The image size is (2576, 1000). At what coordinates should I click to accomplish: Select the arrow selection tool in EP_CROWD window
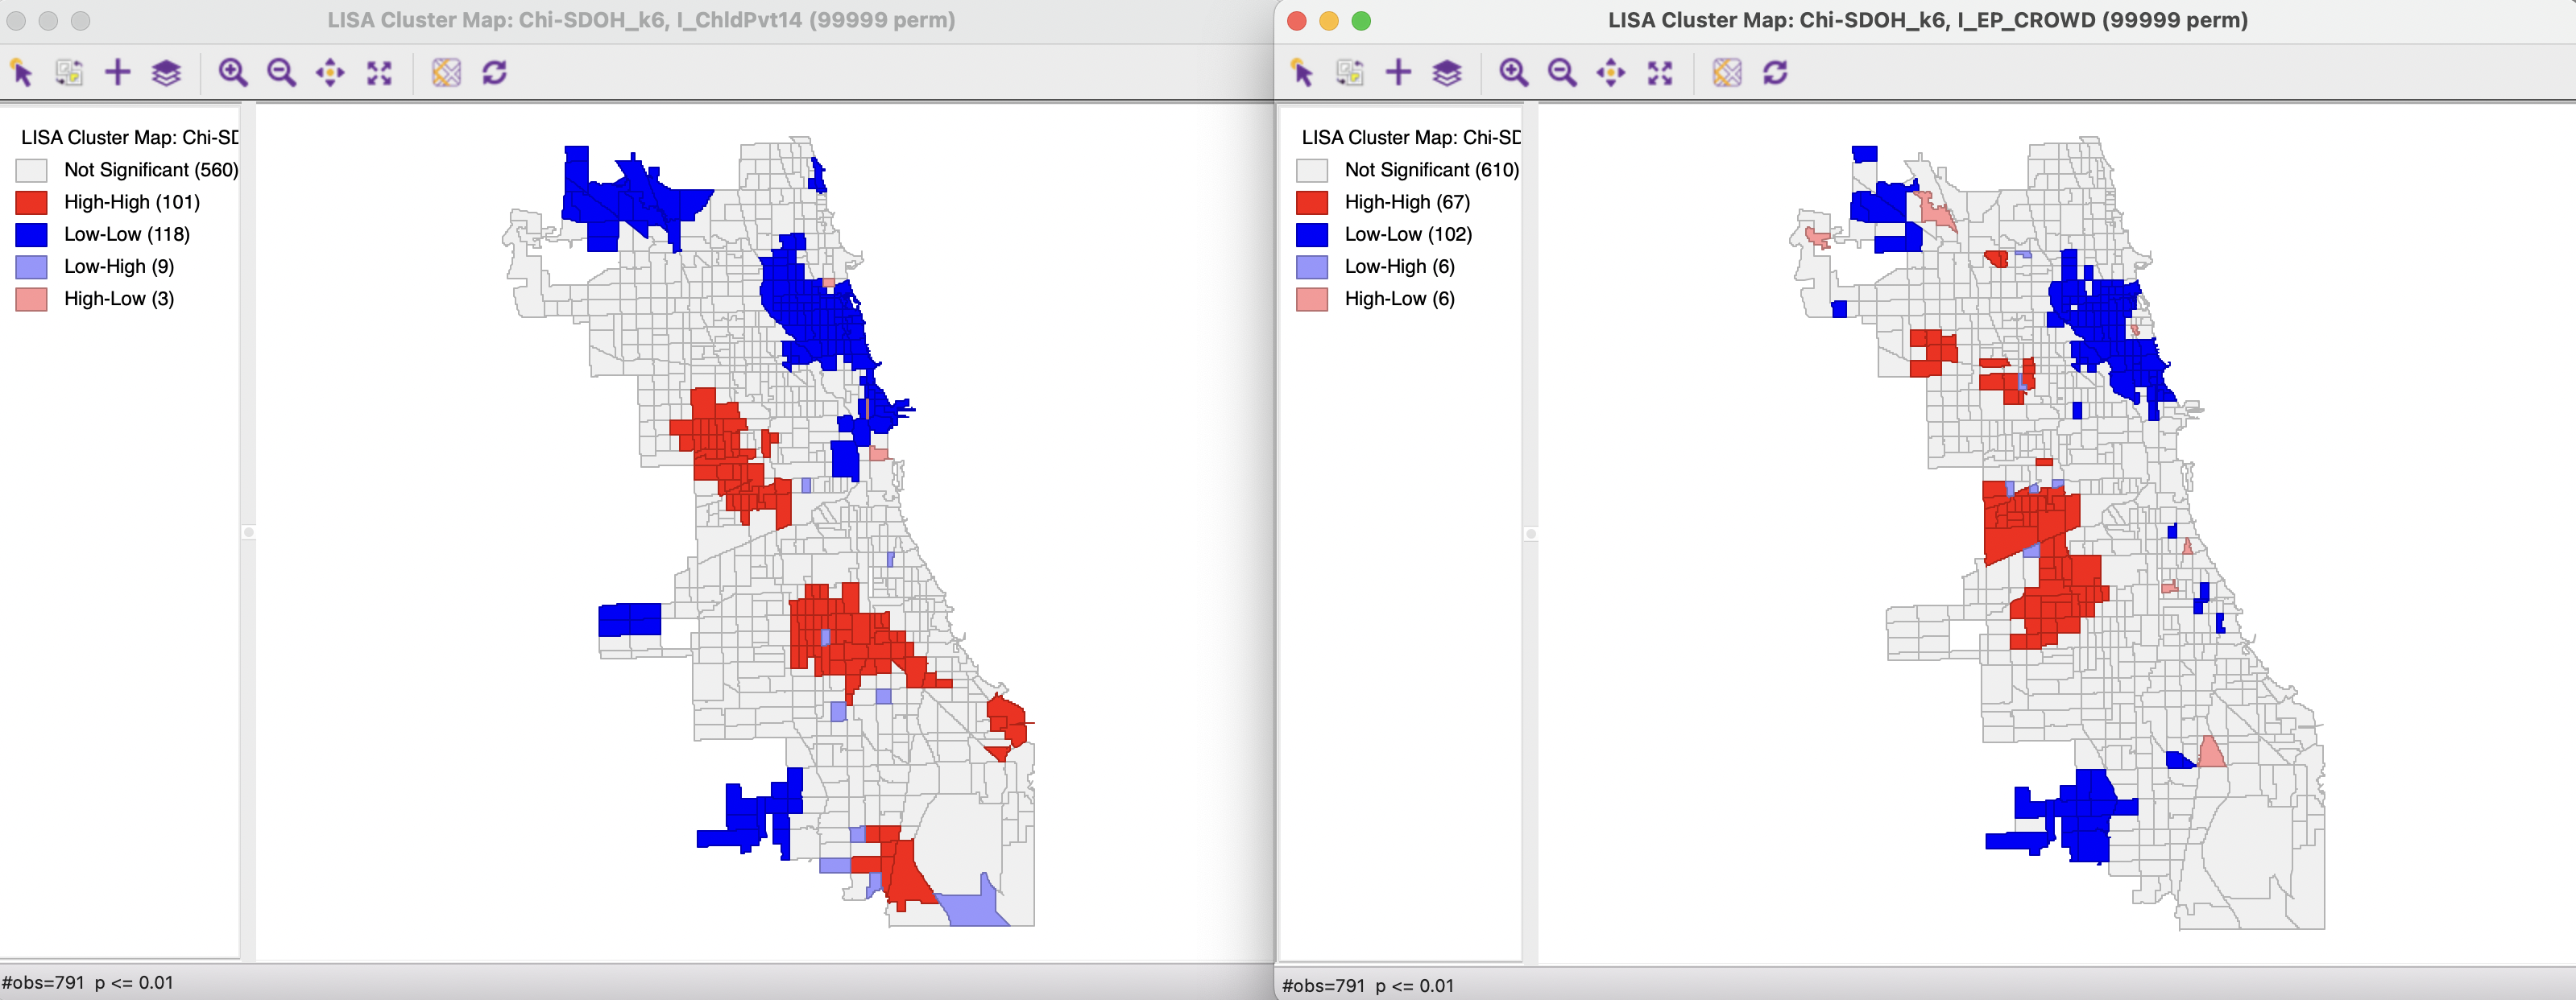coord(1302,73)
